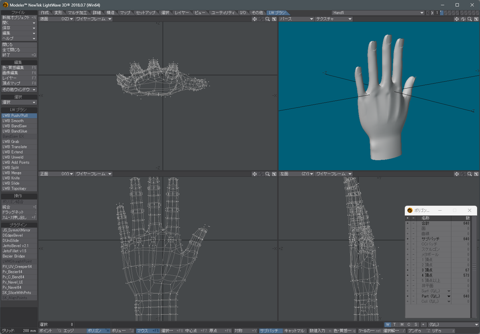
Task: Click the pan icon in the 正面 (XY) viewport
Action: 254,174
